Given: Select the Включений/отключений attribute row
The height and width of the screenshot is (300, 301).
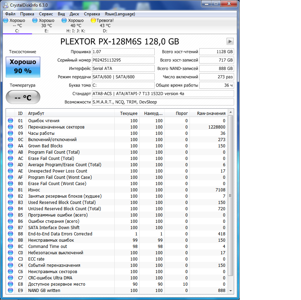Looking at the screenshot, I should 117,139.
